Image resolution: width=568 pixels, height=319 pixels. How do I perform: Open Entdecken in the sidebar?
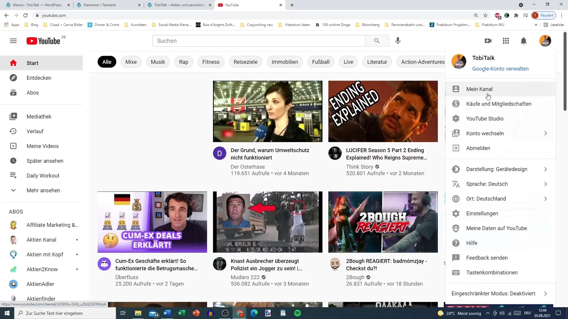(x=41, y=78)
